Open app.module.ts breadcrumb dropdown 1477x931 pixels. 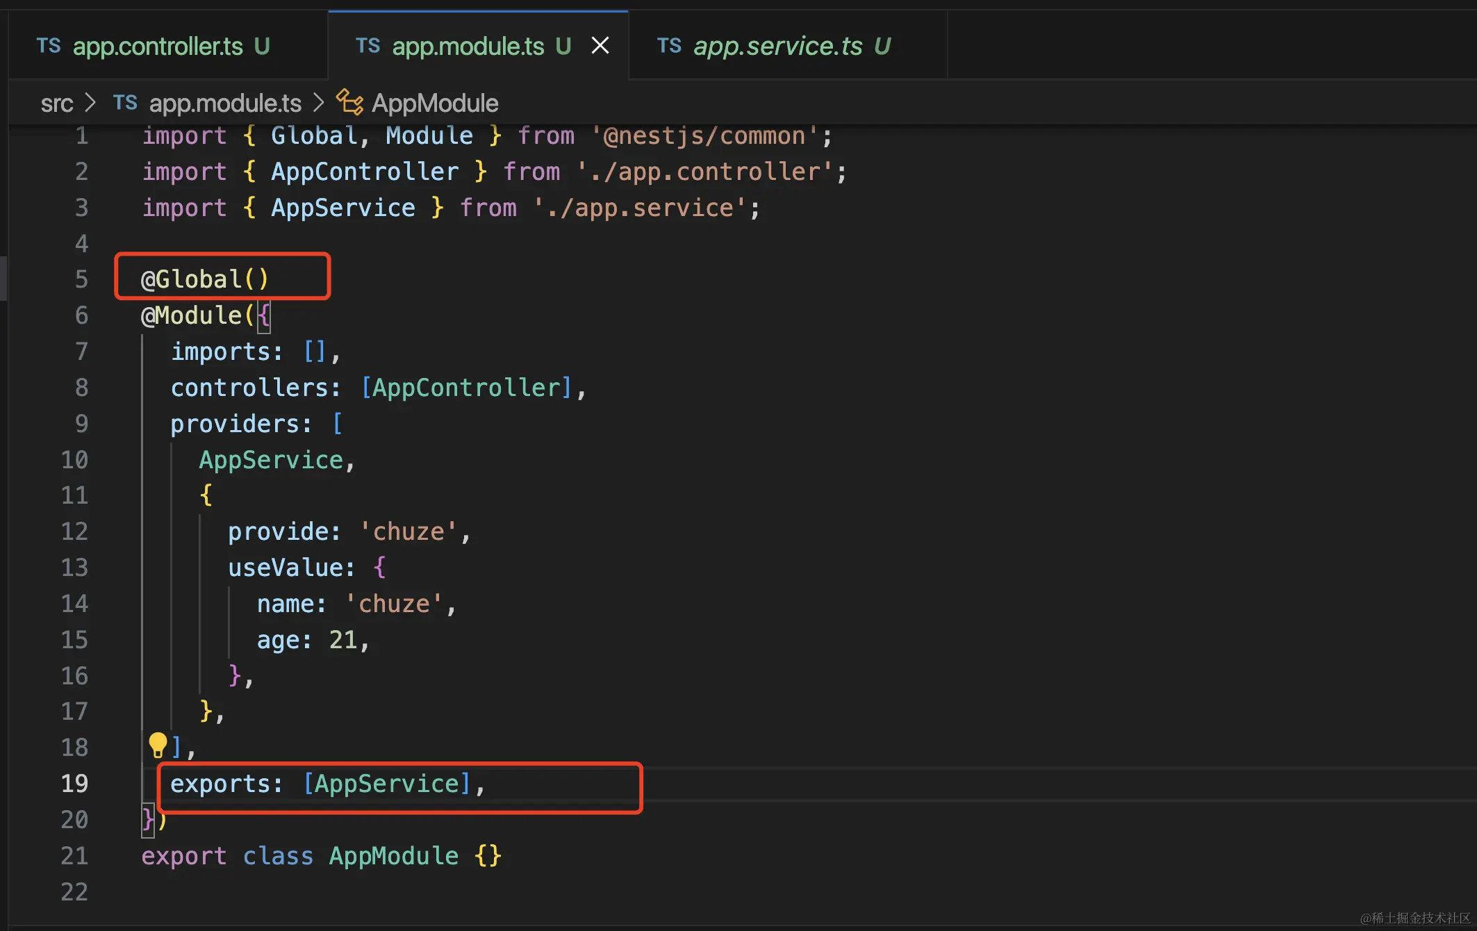coord(224,103)
